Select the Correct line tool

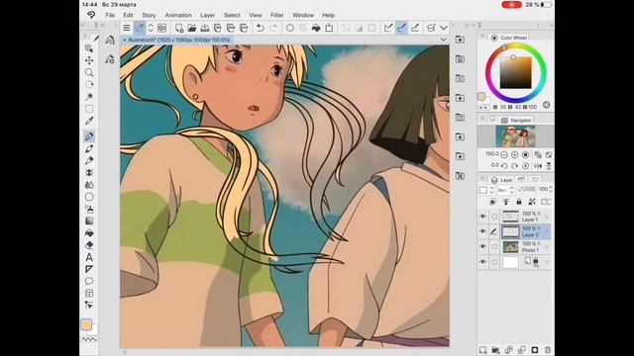[x=89, y=306]
